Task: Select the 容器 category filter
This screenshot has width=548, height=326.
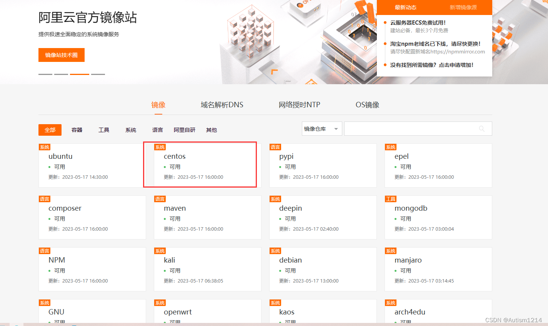Action: coord(77,130)
